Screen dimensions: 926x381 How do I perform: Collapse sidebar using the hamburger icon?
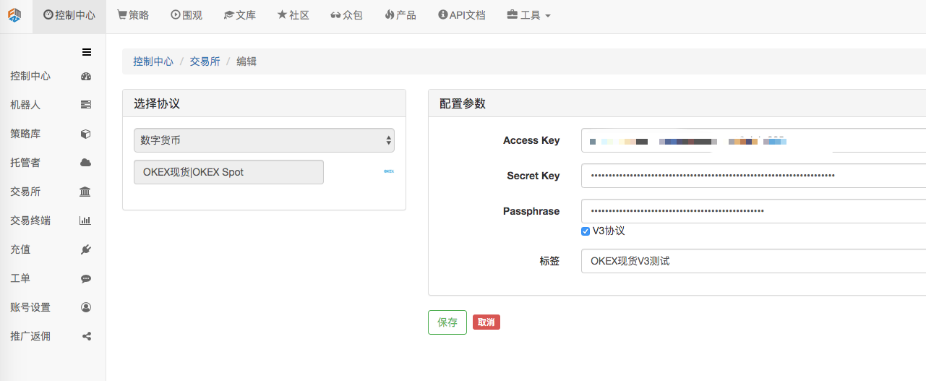pyautogui.click(x=87, y=51)
